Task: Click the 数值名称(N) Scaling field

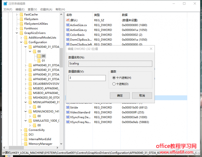Action: click(x=110, y=64)
